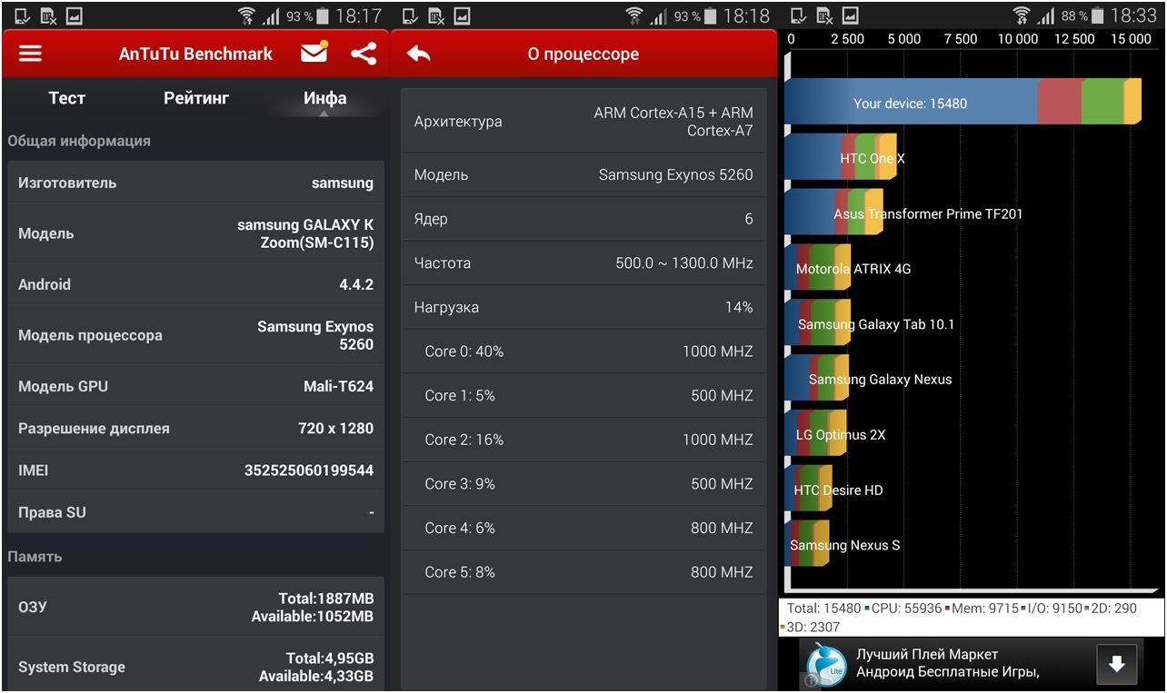The width and height of the screenshot is (1167, 693).
Task: Select the Samsung Galaxy Nexus bar
Action: click(818, 379)
